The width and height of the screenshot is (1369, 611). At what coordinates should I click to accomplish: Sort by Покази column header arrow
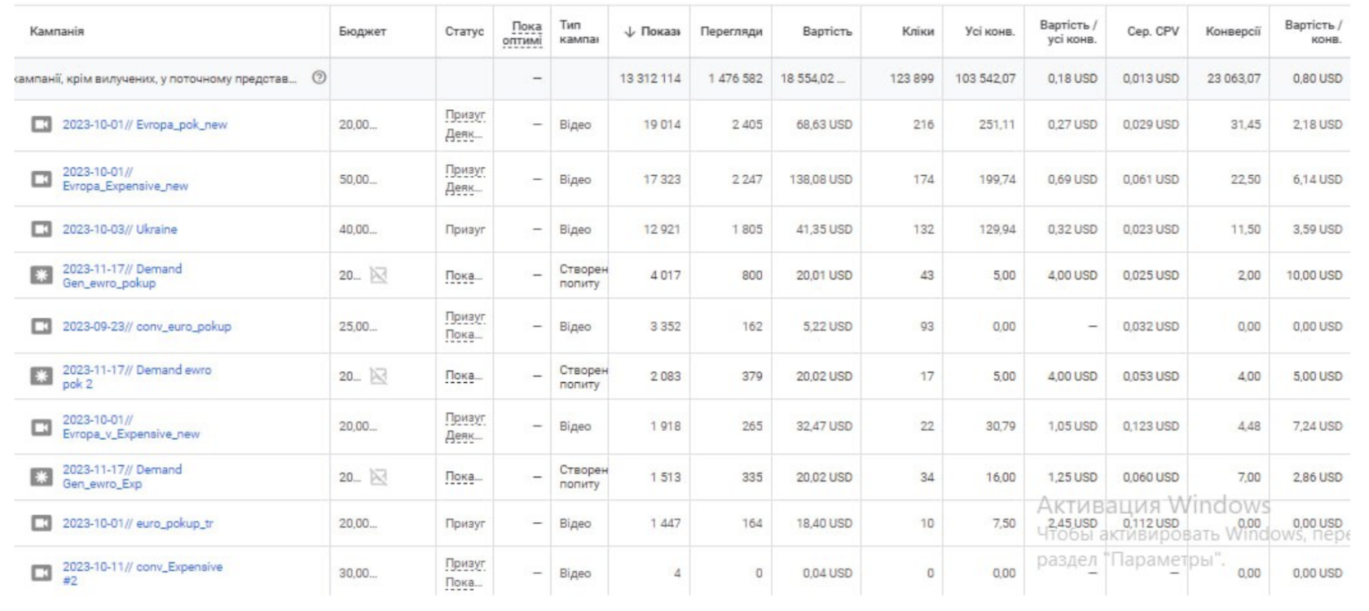[629, 32]
